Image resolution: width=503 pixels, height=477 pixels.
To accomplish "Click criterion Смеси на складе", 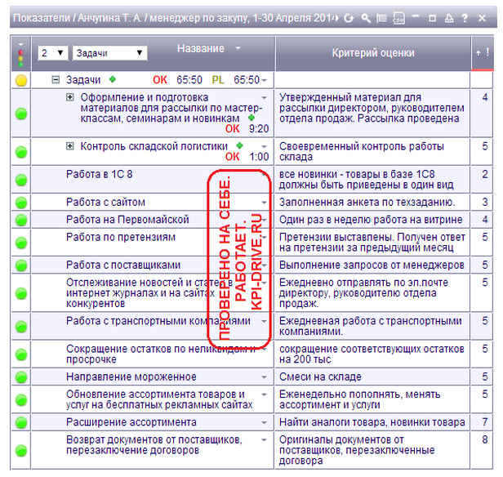I will [x=320, y=377].
